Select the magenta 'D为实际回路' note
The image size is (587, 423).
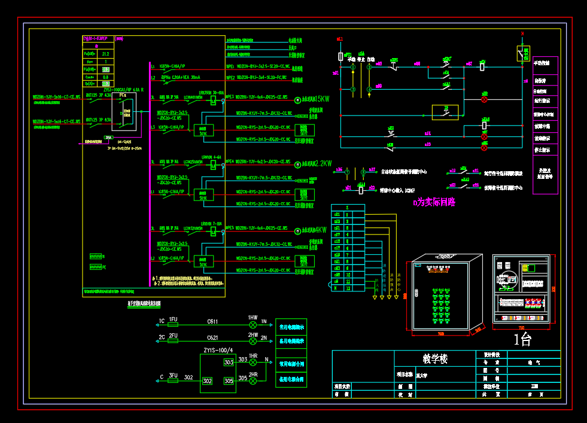tap(434, 202)
